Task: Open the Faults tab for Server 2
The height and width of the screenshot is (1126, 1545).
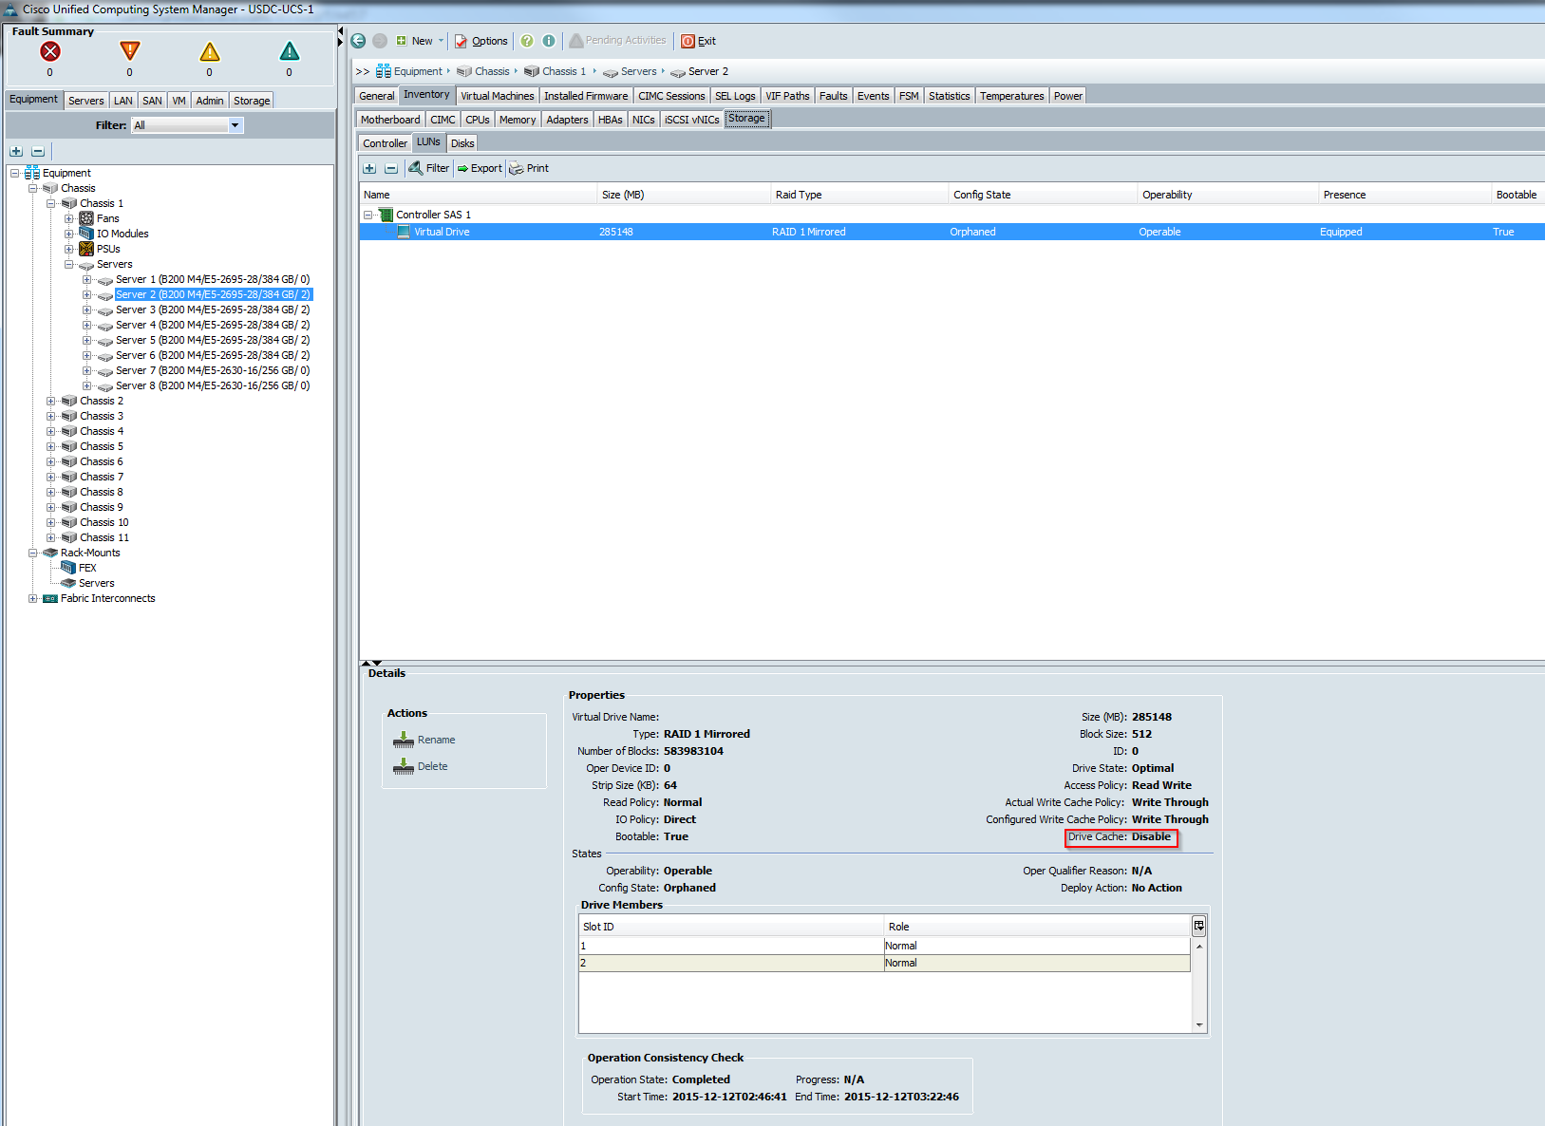Action: [x=833, y=95]
